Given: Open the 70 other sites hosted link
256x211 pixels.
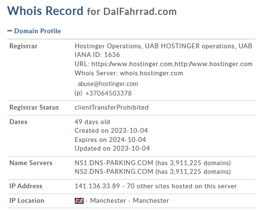Looking at the screenshot, I should point(182,186).
